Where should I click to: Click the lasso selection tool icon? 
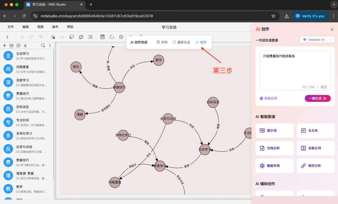tap(72, 37)
